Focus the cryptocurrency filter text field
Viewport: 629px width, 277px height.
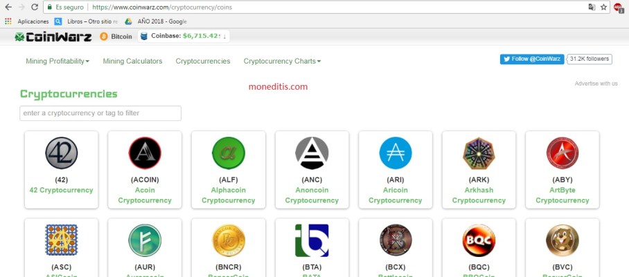point(100,113)
